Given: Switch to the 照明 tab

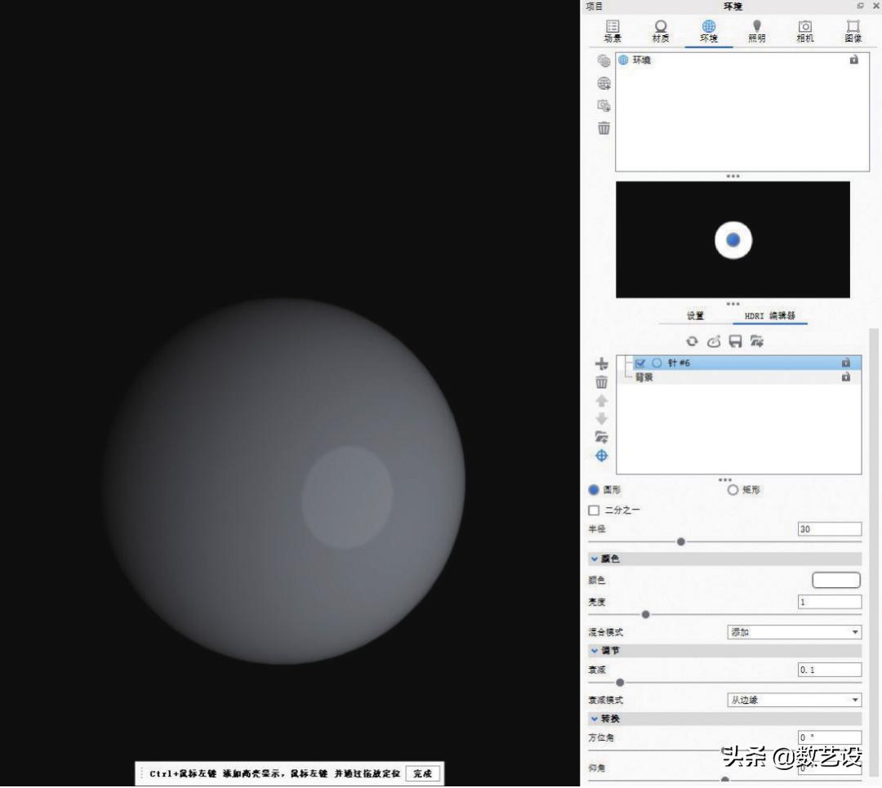Looking at the screenshot, I should 756,31.
